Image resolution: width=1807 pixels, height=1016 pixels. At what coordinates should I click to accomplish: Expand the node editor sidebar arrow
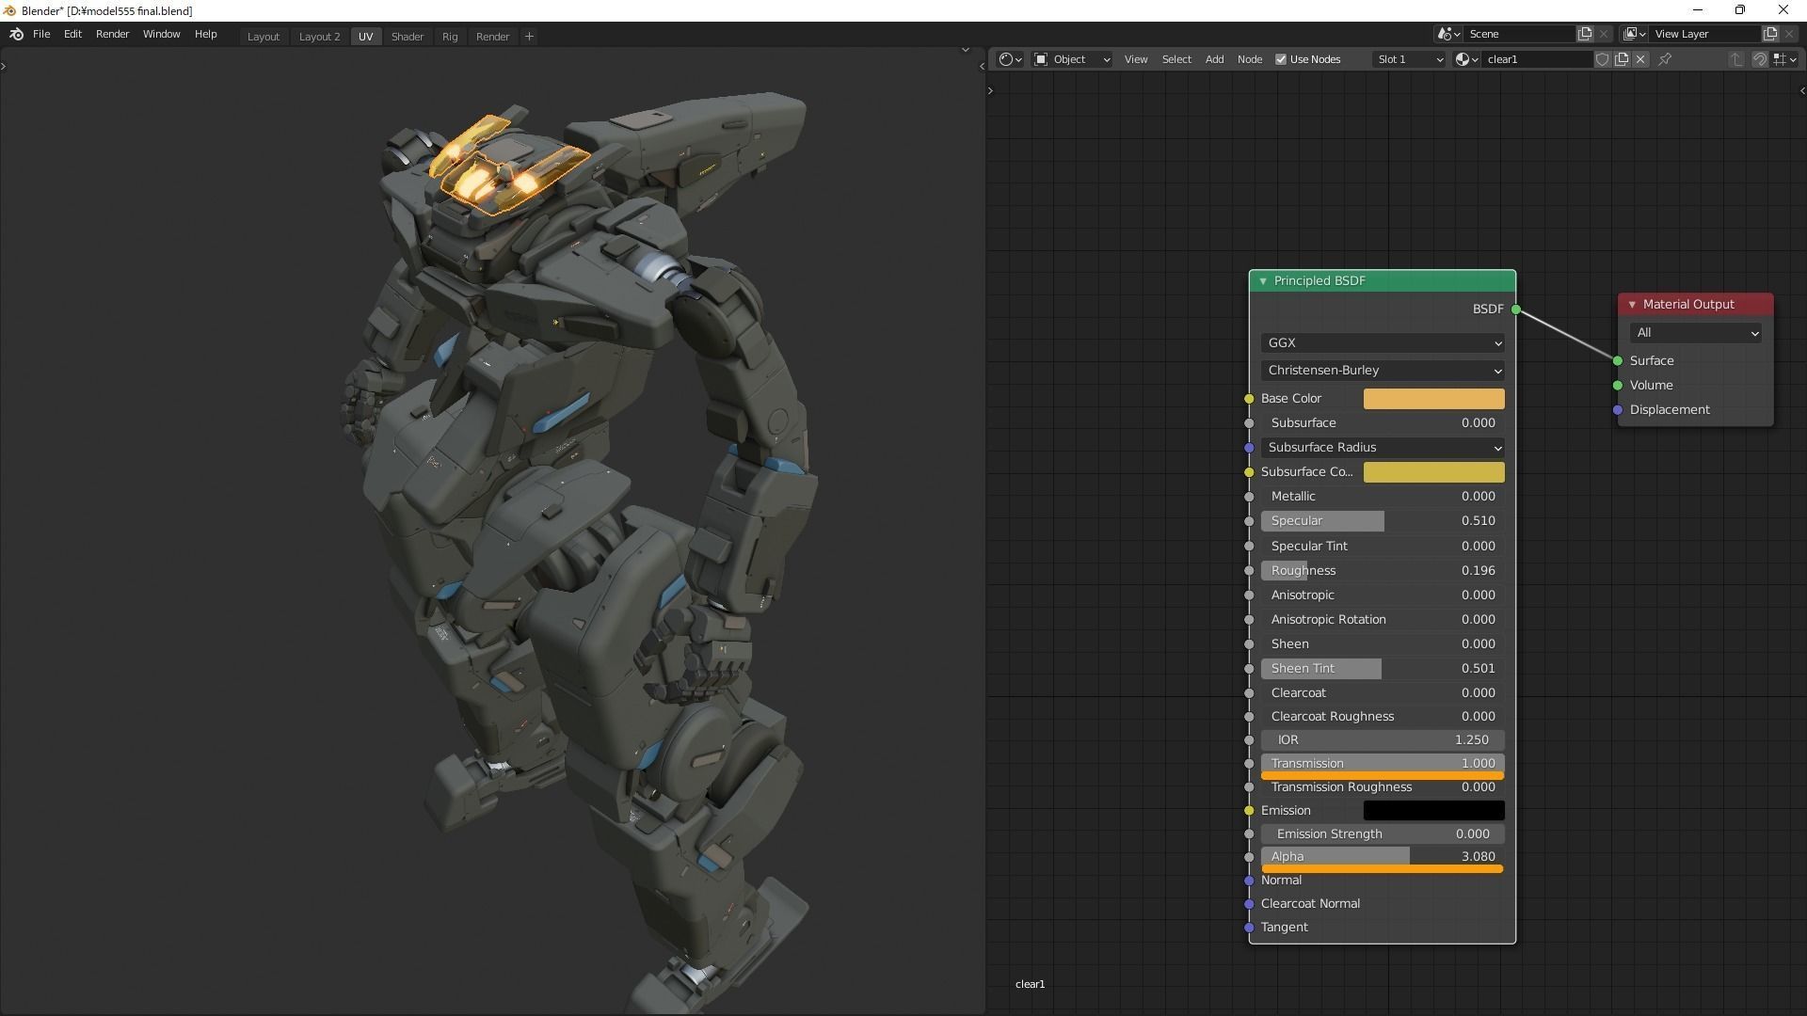(x=1801, y=91)
